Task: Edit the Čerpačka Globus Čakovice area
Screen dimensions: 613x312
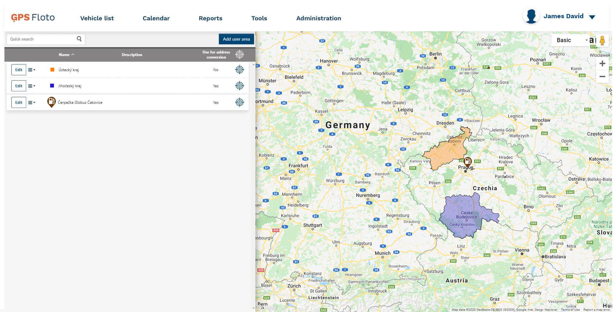Action: (x=19, y=102)
